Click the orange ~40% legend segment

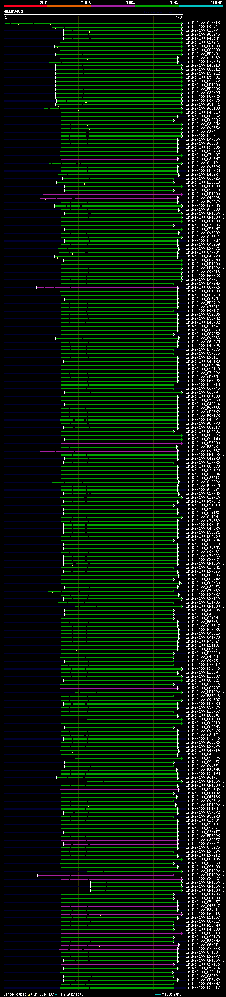(x=69, y=6)
